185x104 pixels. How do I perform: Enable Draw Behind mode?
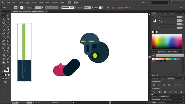tap(6, 78)
